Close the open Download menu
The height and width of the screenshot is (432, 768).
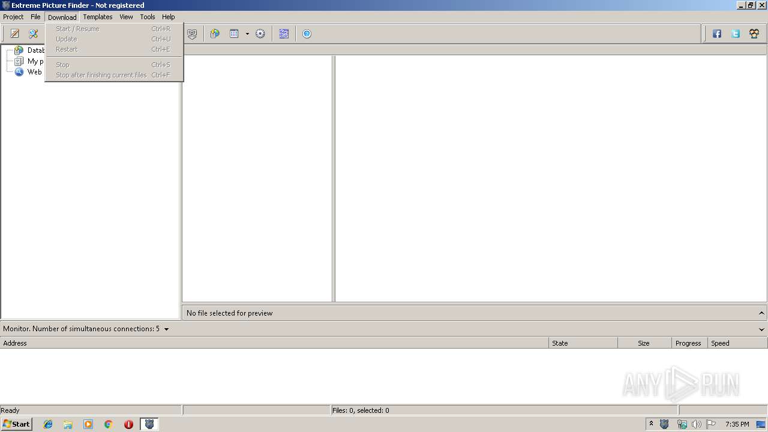point(62,17)
